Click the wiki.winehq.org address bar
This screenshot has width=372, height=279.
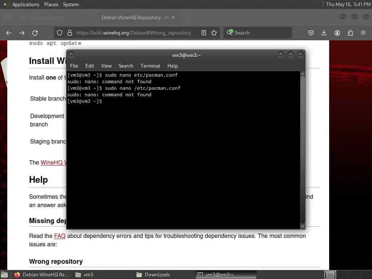click(134, 33)
